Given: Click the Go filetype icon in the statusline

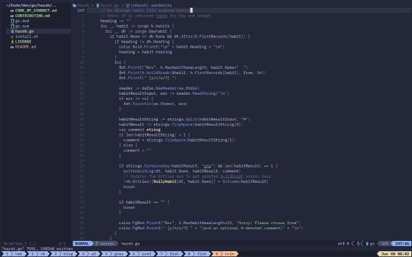Looking at the screenshot, I should click(x=367, y=243).
